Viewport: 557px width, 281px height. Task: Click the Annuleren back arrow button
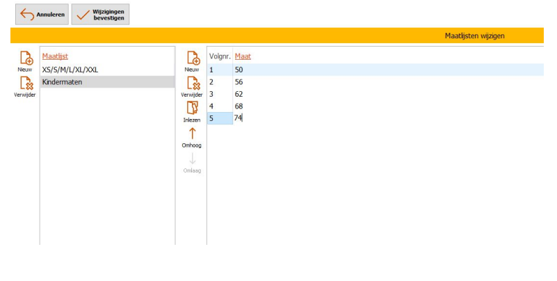(x=42, y=14)
